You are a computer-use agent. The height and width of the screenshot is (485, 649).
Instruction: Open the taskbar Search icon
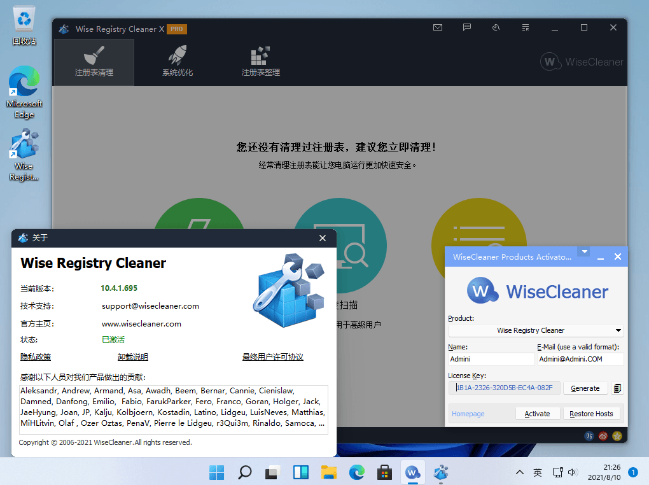(x=244, y=472)
